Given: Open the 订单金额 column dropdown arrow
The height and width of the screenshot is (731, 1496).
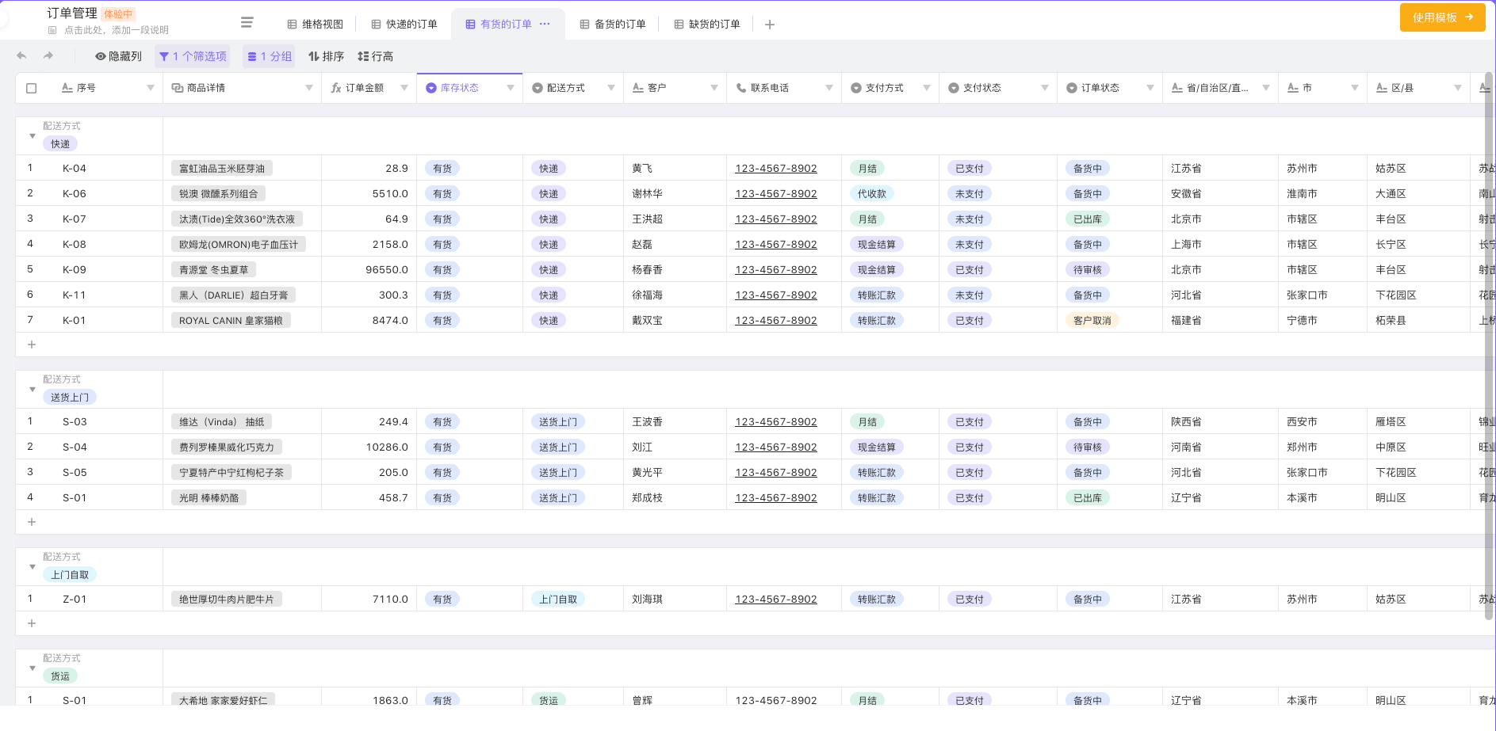Looking at the screenshot, I should click(x=404, y=88).
